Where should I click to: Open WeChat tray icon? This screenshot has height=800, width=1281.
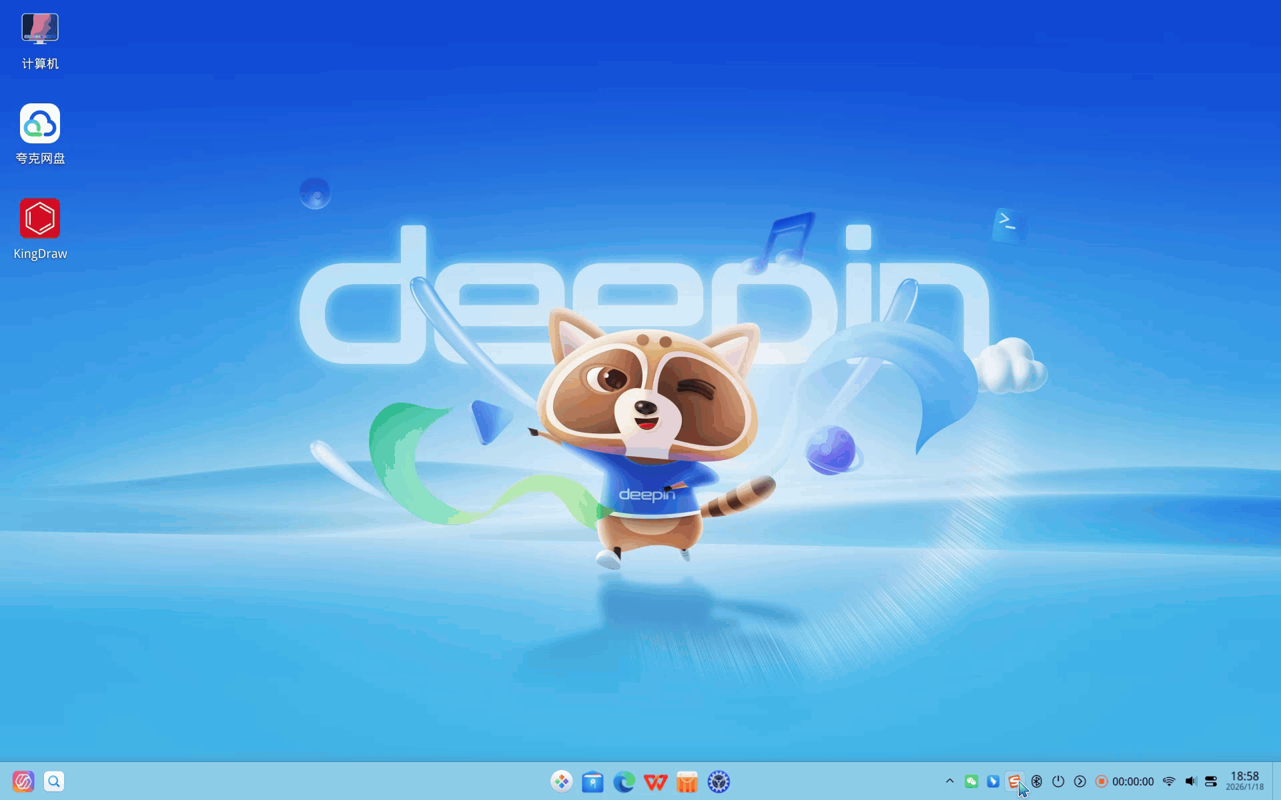971,781
